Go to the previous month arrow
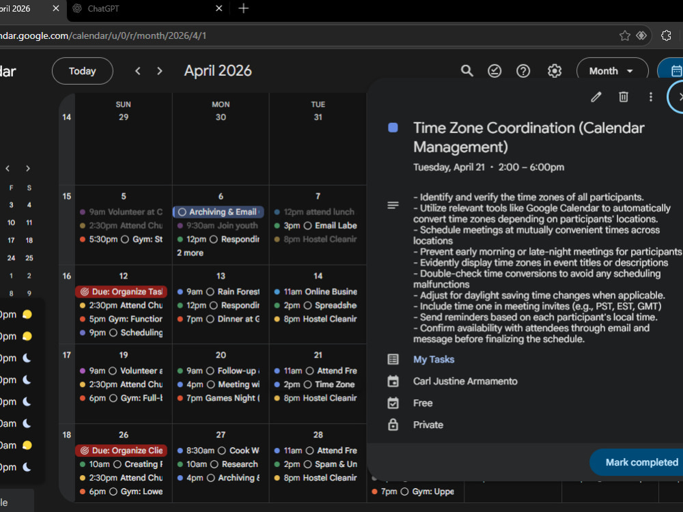The width and height of the screenshot is (683, 512). pos(138,71)
